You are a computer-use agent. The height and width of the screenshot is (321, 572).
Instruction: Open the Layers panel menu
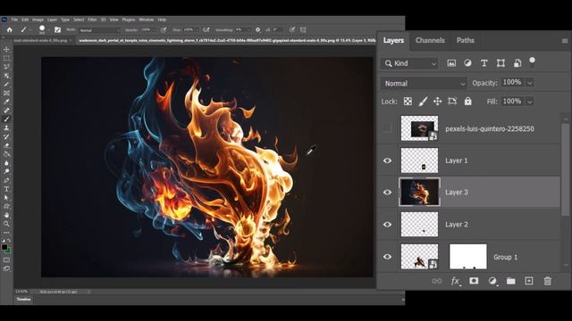(564, 41)
